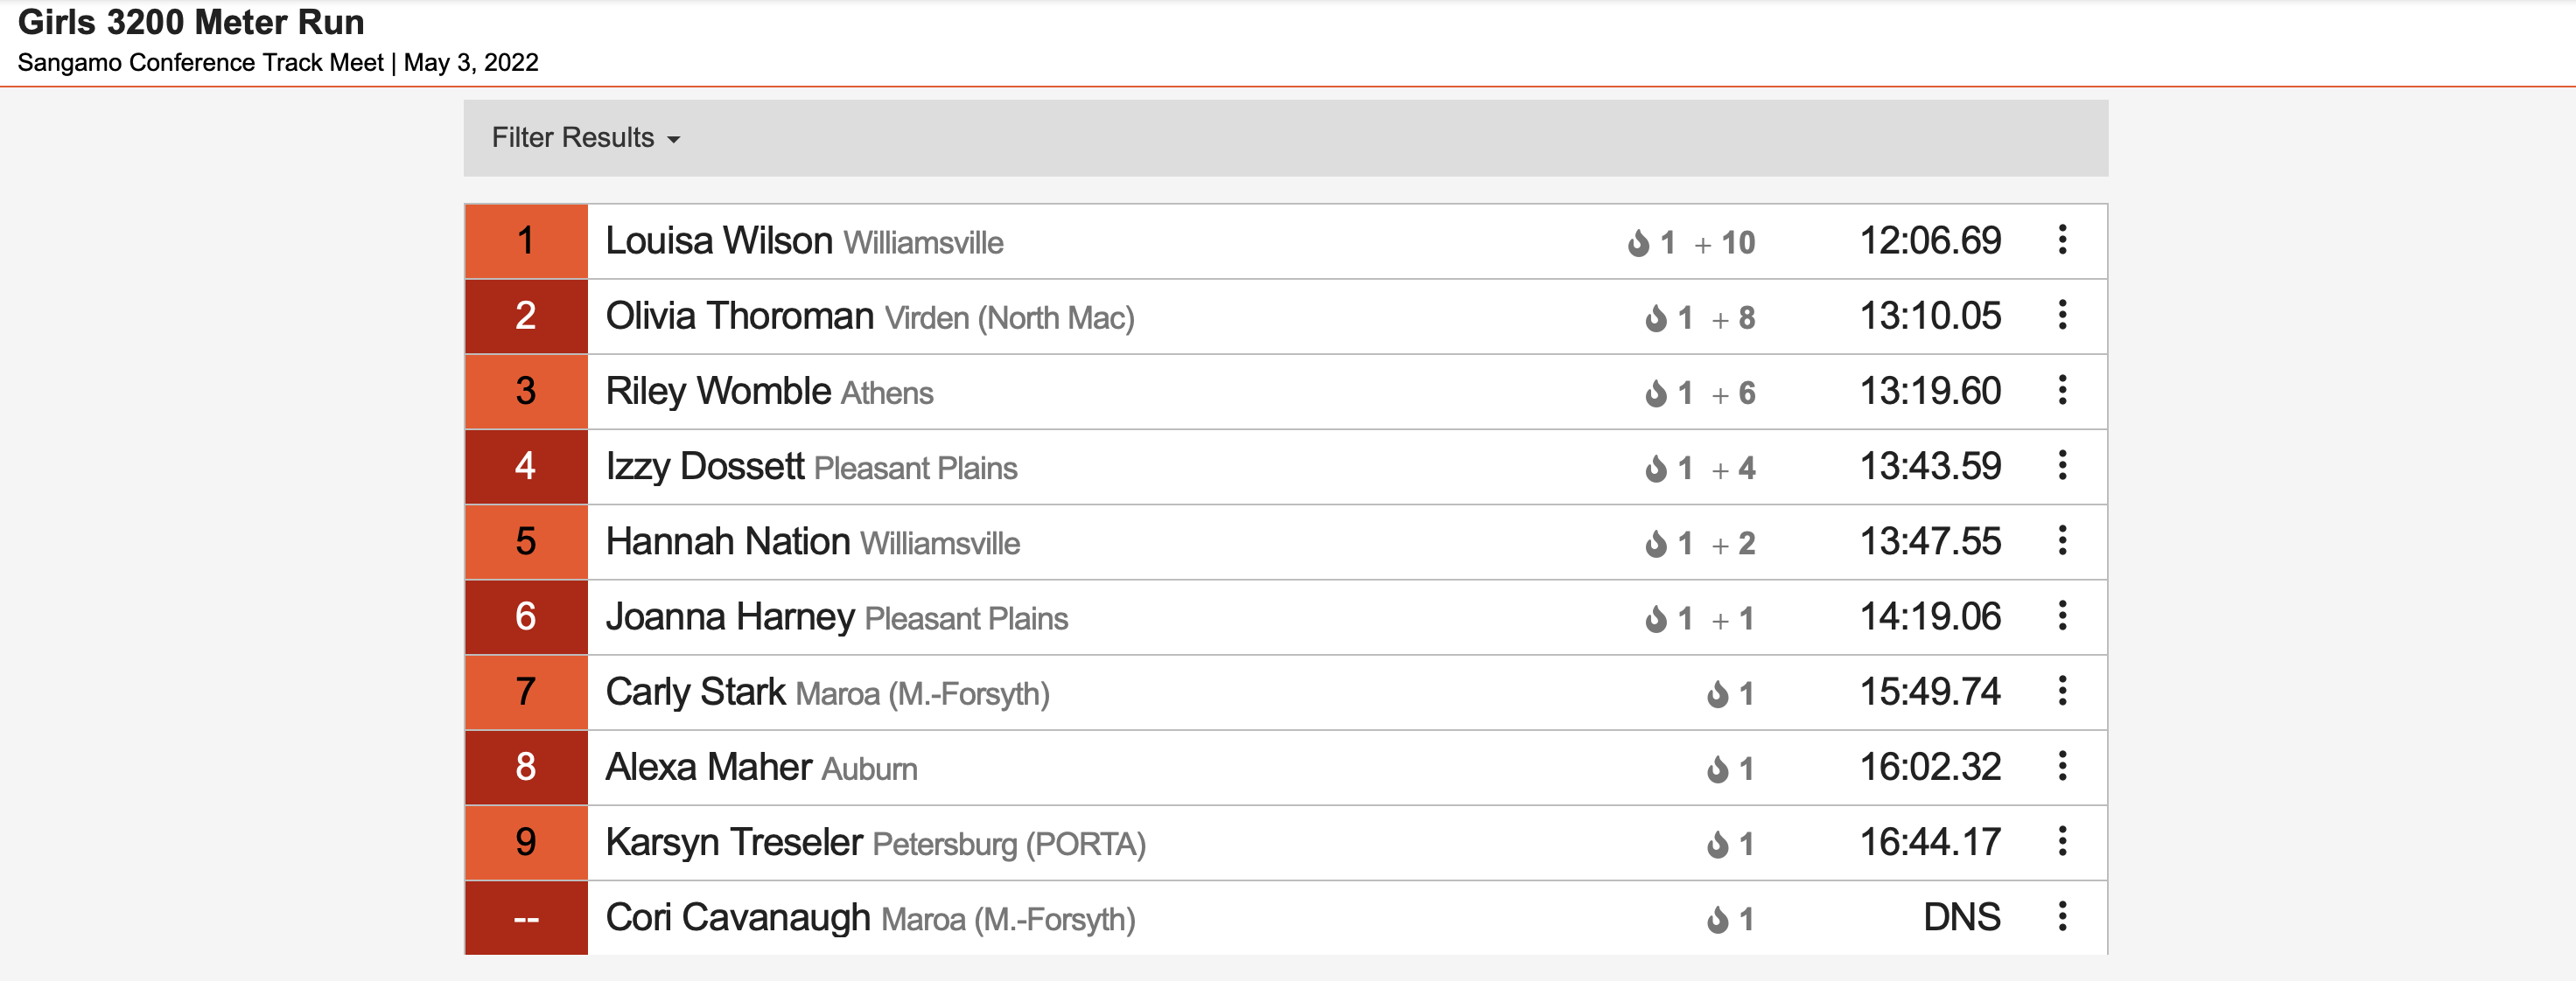Open three-dot menu for Karsyn Treseler

[2062, 841]
